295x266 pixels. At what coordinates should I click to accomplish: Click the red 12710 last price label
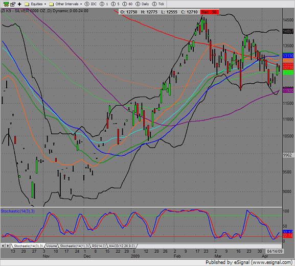pyautogui.click(x=288, y=67)
